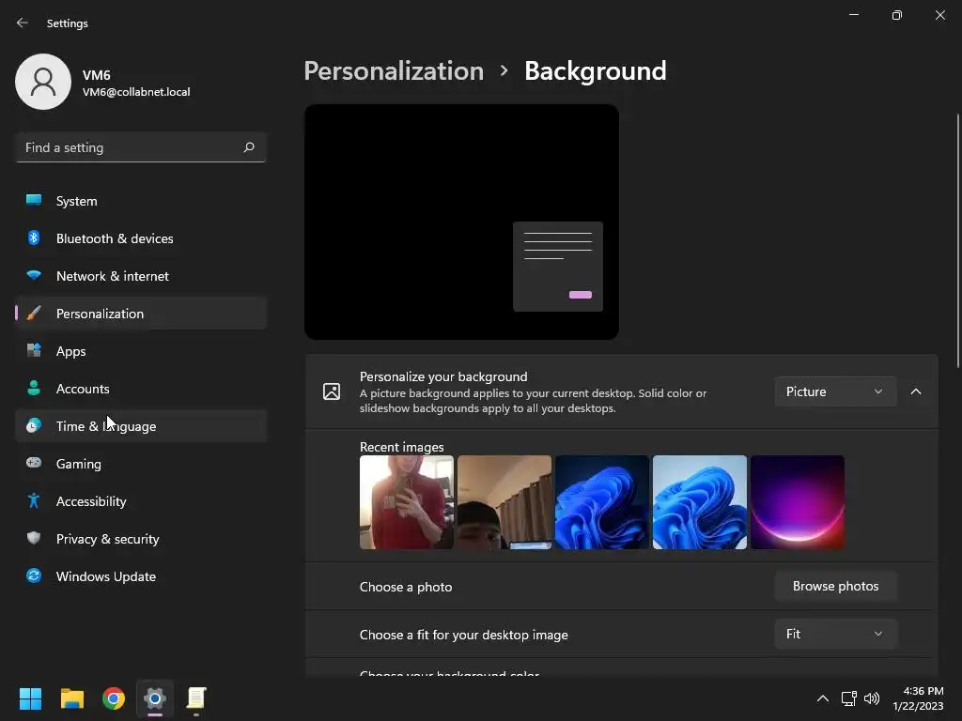Open Gaming settings category

pyautogui.click(x=141, y=464)
